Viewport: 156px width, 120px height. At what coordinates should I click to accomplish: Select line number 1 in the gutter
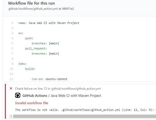click(12, 23)
